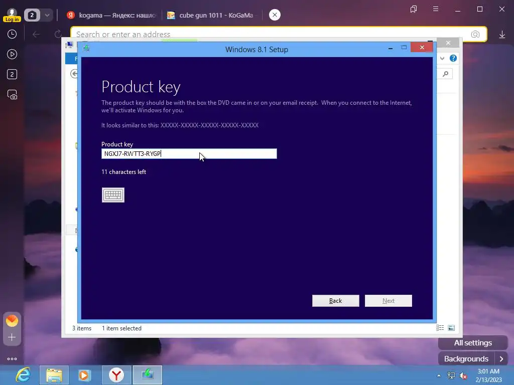Open media player taskbar icon
Image resolution: width=514 pixels, height=385 pixels.
coord(84,375)
